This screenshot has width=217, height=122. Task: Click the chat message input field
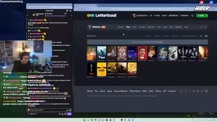pyautogui.click(x=49, y=110)
